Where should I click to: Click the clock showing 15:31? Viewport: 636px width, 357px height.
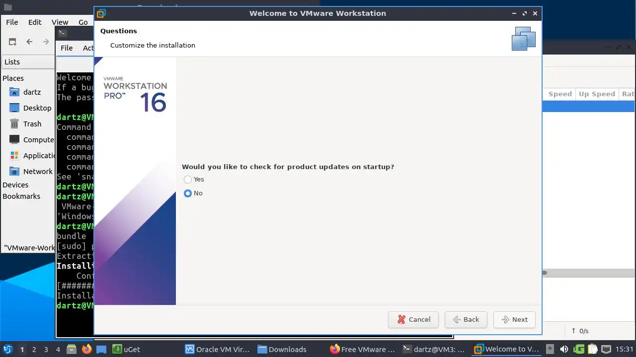[x=624, y=350]
